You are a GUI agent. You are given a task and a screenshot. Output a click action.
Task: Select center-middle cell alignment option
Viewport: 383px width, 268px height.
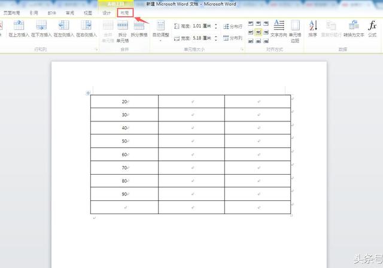pos(258,32)
